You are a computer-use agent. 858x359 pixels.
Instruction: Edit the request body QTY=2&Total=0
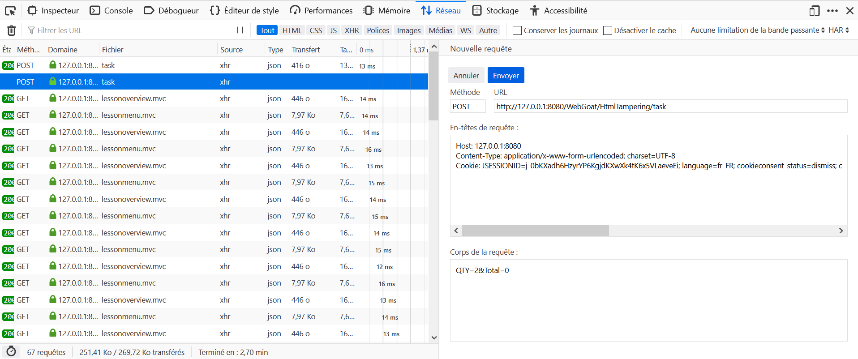648,300
